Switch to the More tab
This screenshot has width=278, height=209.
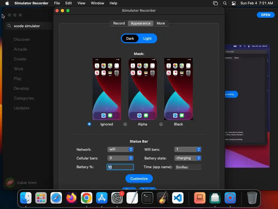point(161,23)
